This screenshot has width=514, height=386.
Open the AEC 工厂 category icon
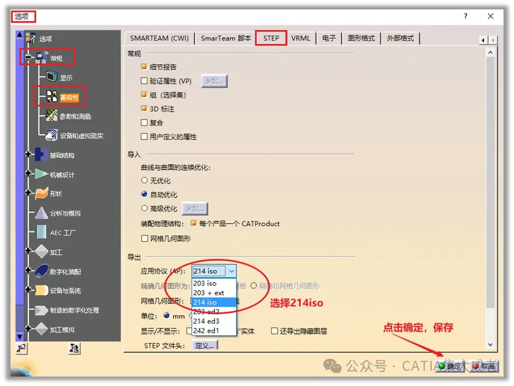(x=41, y=232)
